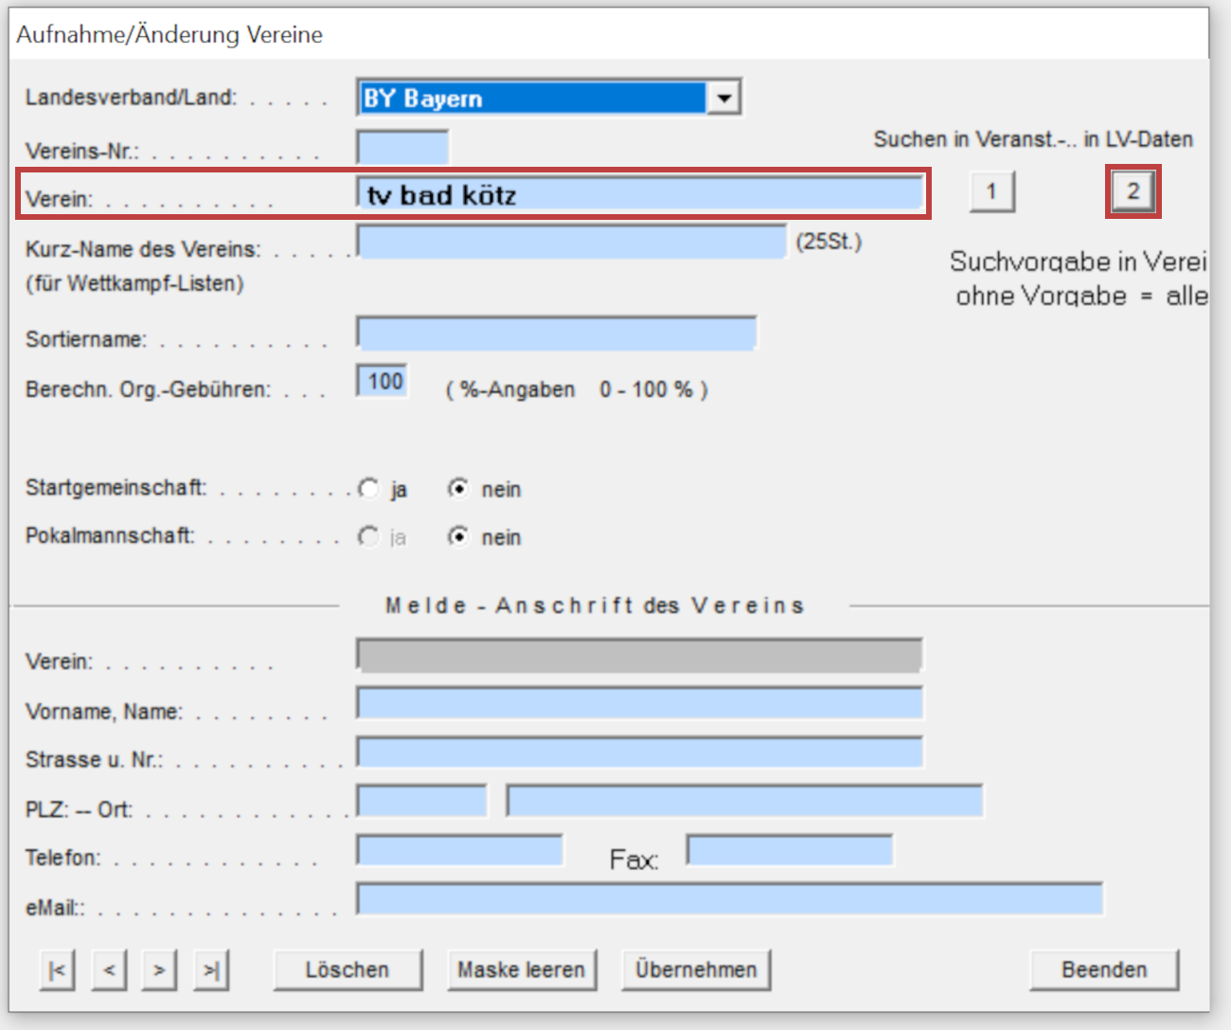Screen dimensions: 1231x1030
Task: Select 'nein' for Startgemeinschaft
Action: coord(458,489)
